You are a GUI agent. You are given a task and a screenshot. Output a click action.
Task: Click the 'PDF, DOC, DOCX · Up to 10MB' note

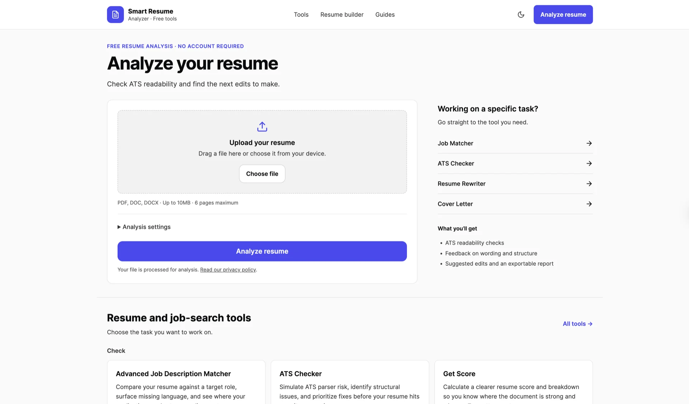[178, 203]
